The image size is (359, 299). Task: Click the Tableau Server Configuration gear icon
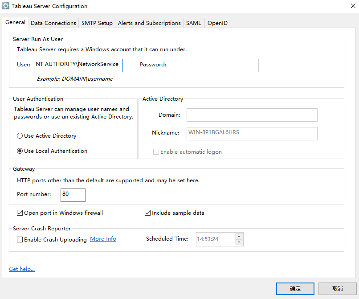pos(6,6)
